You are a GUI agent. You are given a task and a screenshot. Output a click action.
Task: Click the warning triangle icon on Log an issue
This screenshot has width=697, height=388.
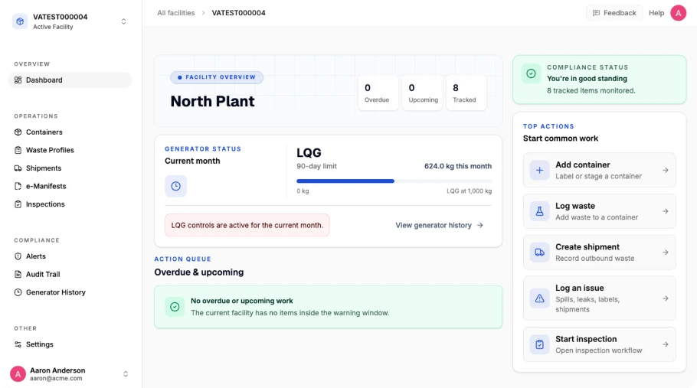click(x=539, y=298)
